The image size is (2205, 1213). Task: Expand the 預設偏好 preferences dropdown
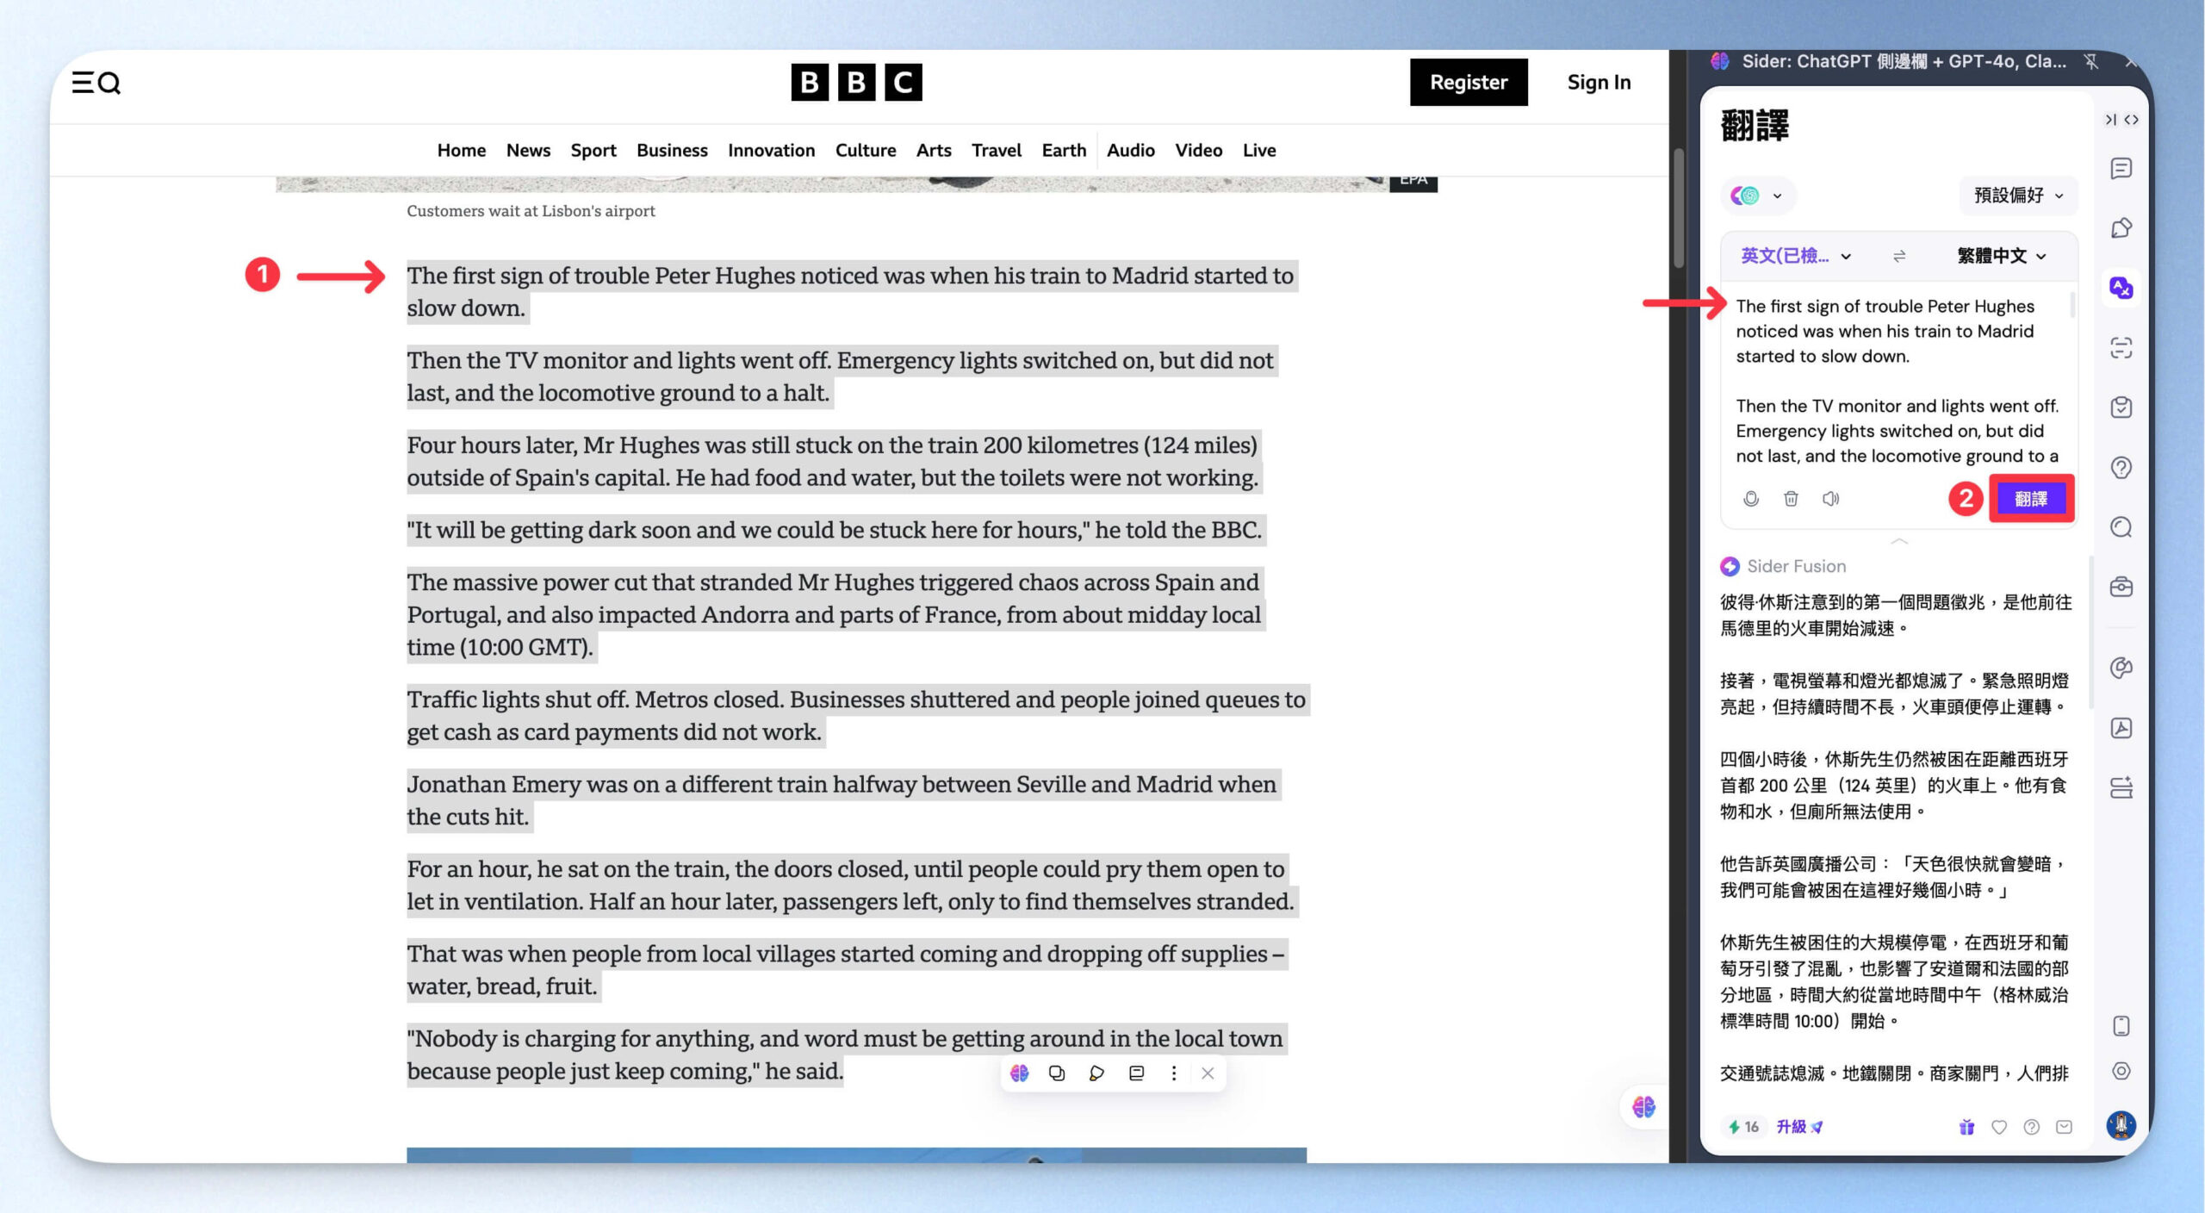[x=2018, y=196]
